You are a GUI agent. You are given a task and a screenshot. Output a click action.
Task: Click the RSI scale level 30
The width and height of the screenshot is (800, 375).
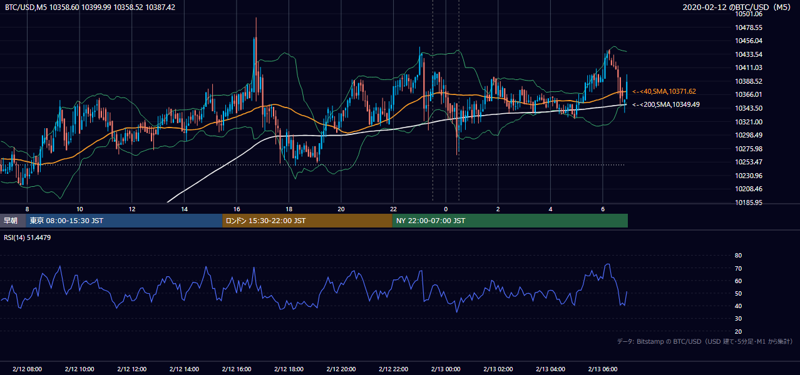(x=738, y=319)
